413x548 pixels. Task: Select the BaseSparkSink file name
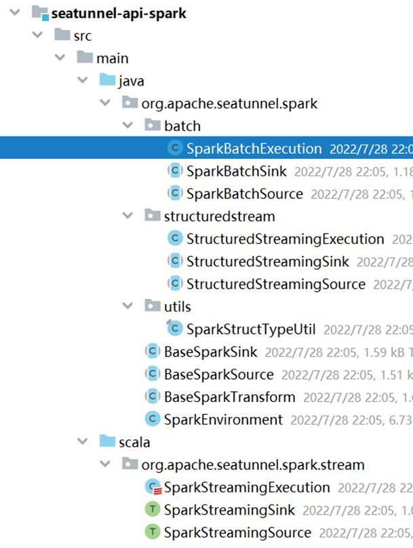point(211,352)
